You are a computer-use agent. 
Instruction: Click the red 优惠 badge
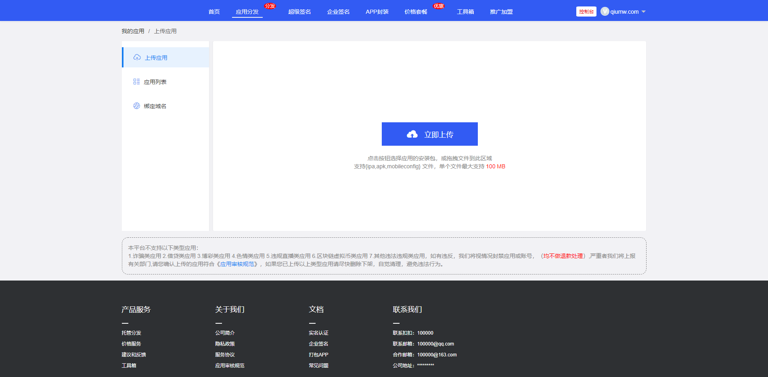point(438,6)
